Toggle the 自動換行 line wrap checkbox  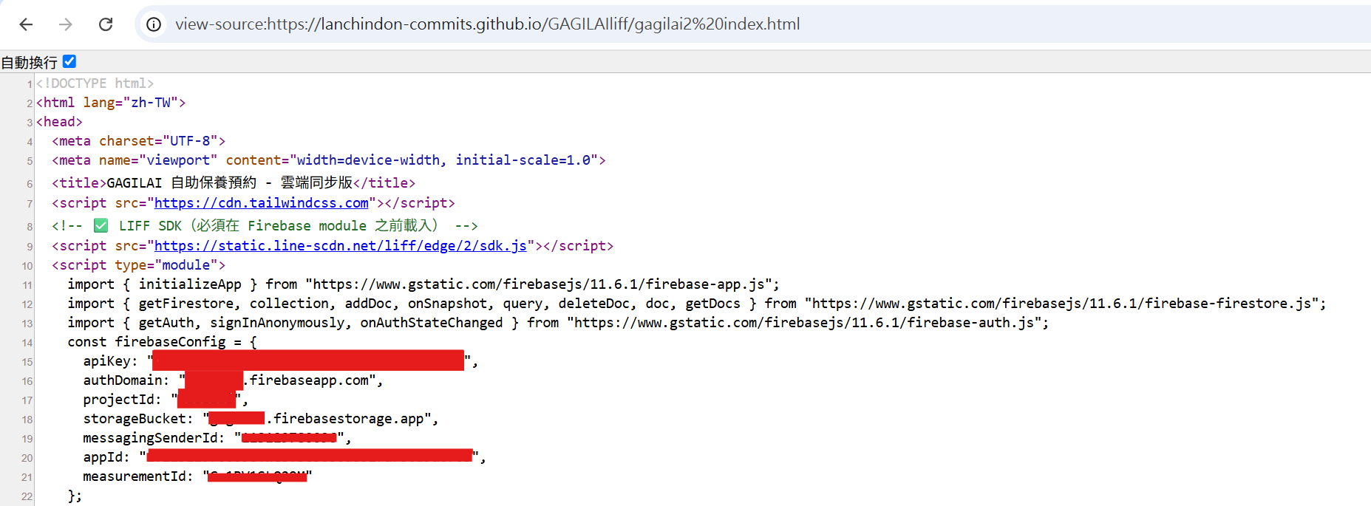click(x=69, y=61)
